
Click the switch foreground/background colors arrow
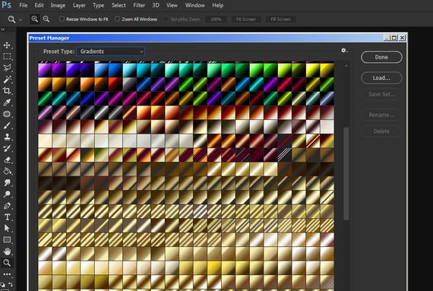[x=11, y=284]
